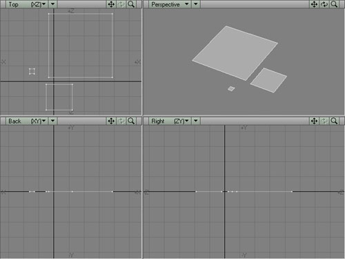This screenshot has width=345, height=259.
Task: Select the medium square in Perspective view
Action: coord(268,80)
